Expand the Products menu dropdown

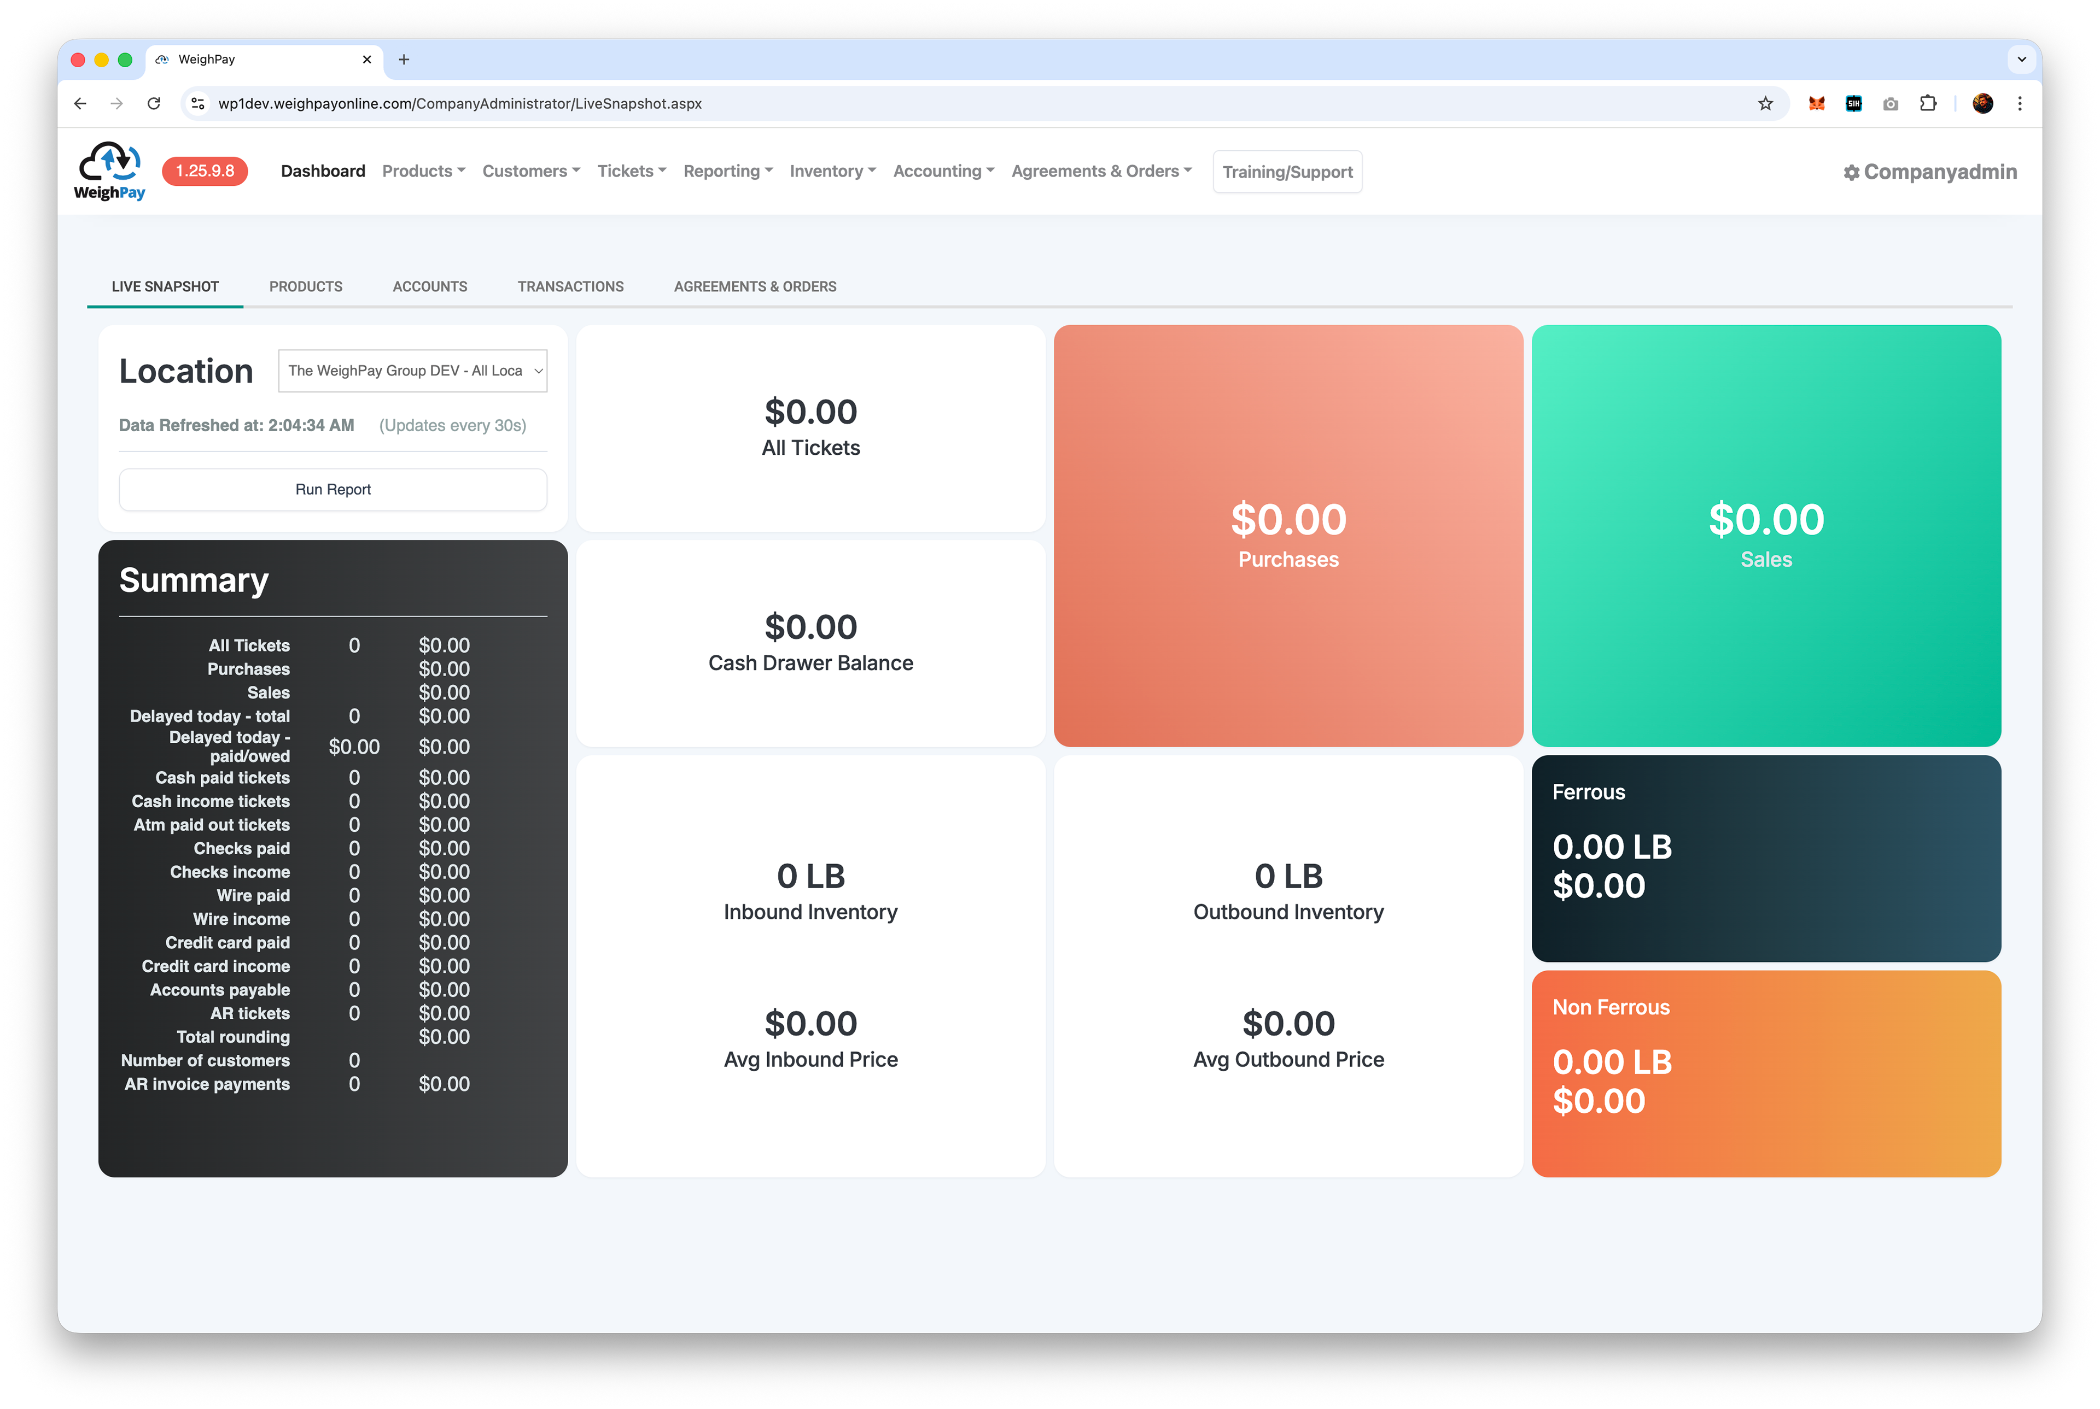[423, 171]
